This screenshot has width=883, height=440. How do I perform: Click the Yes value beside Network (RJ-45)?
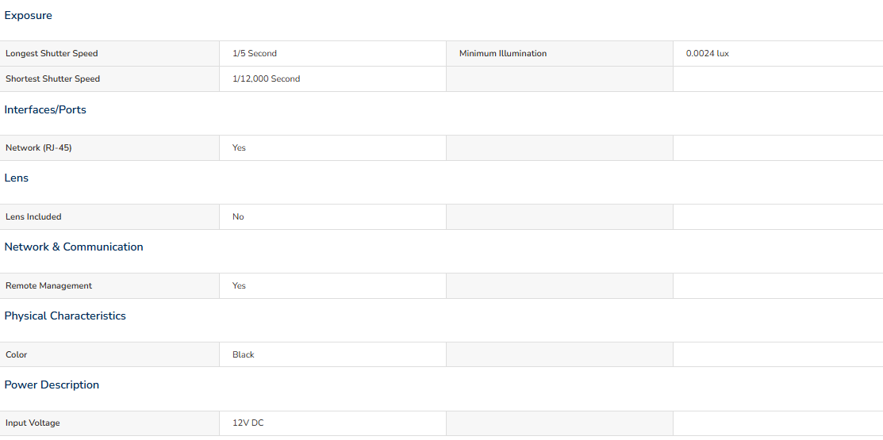(x=240, y=148)
